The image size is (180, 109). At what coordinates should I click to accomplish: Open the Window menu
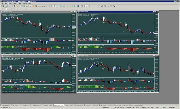pos(24,3)
